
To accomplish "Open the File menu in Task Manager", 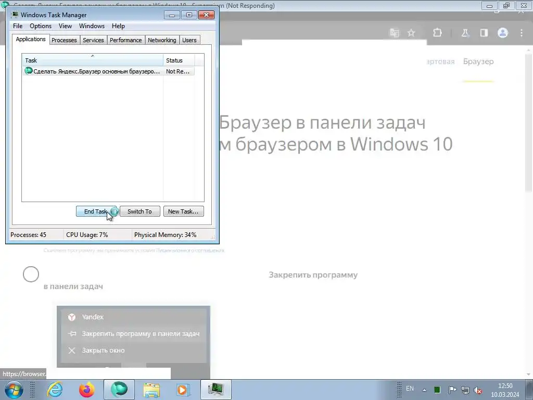I will pyautogui.click(x=18, y=26).
